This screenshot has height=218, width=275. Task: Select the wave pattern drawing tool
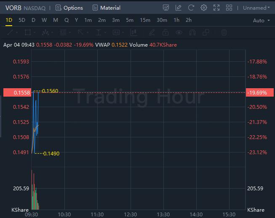point(45,32)
